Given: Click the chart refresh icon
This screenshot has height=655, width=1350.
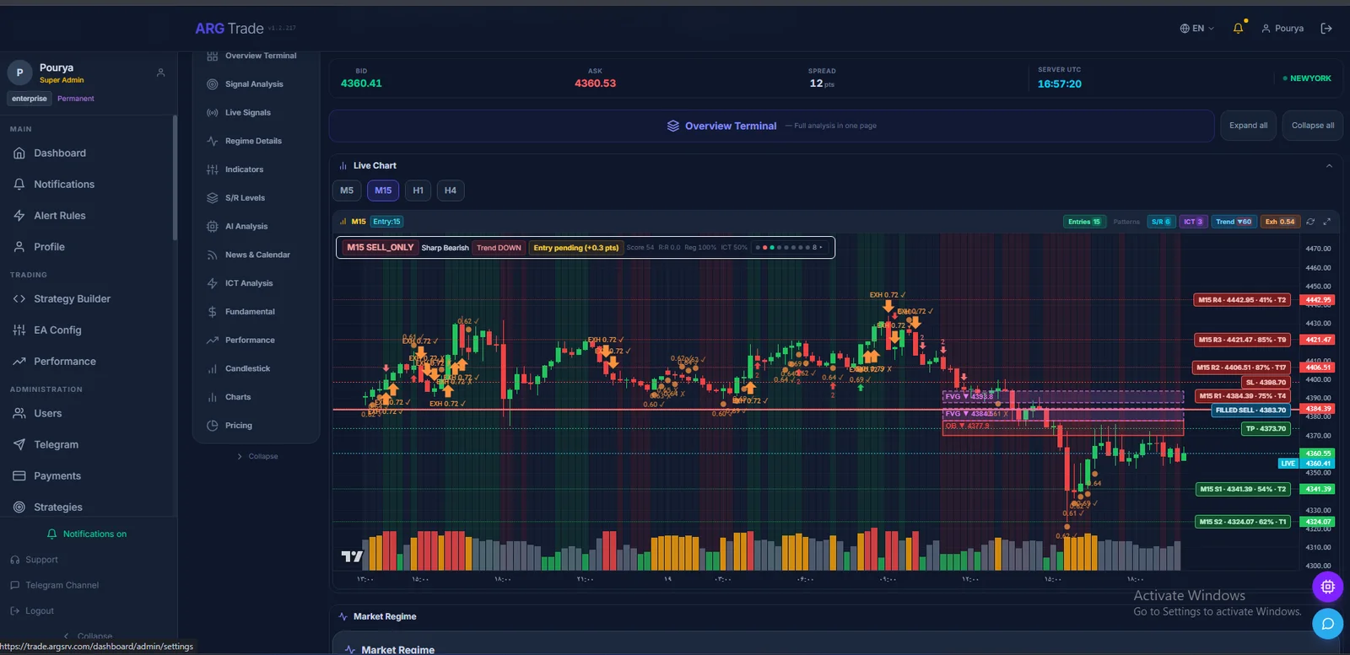Looking at the screenshot, I should pos(1310,222).
